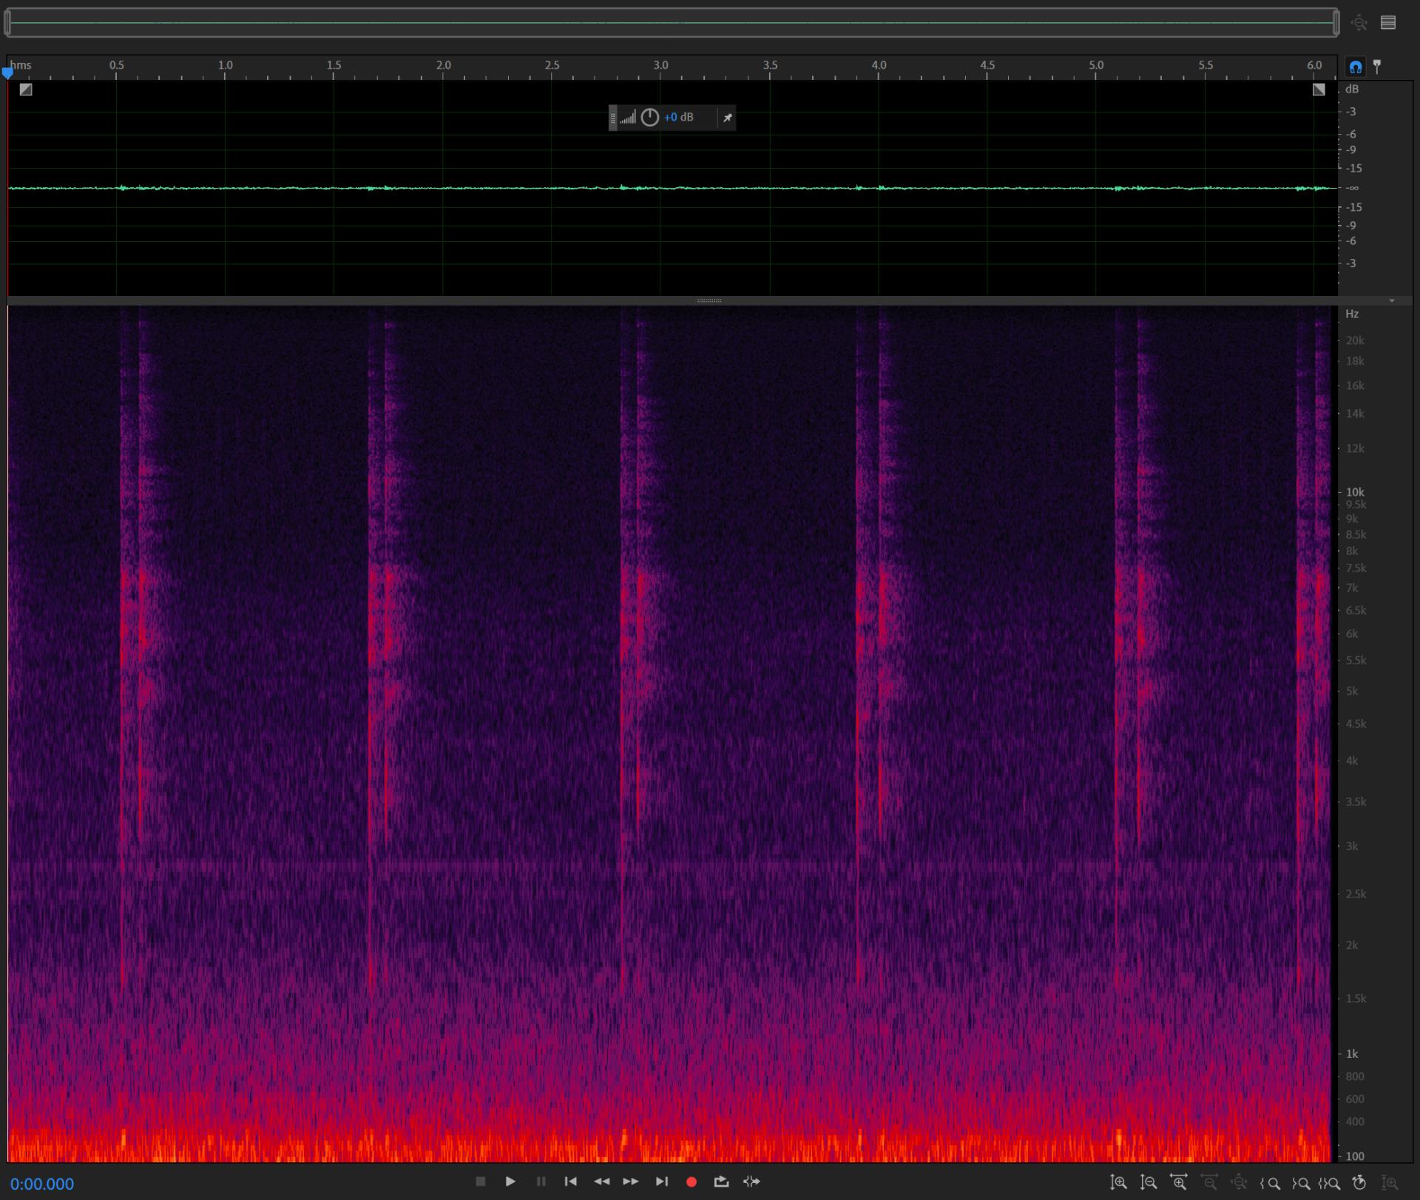Toggle the blue snapping magnet icon
The width and height of the screenshot is (1420, 1200).
1355,67
